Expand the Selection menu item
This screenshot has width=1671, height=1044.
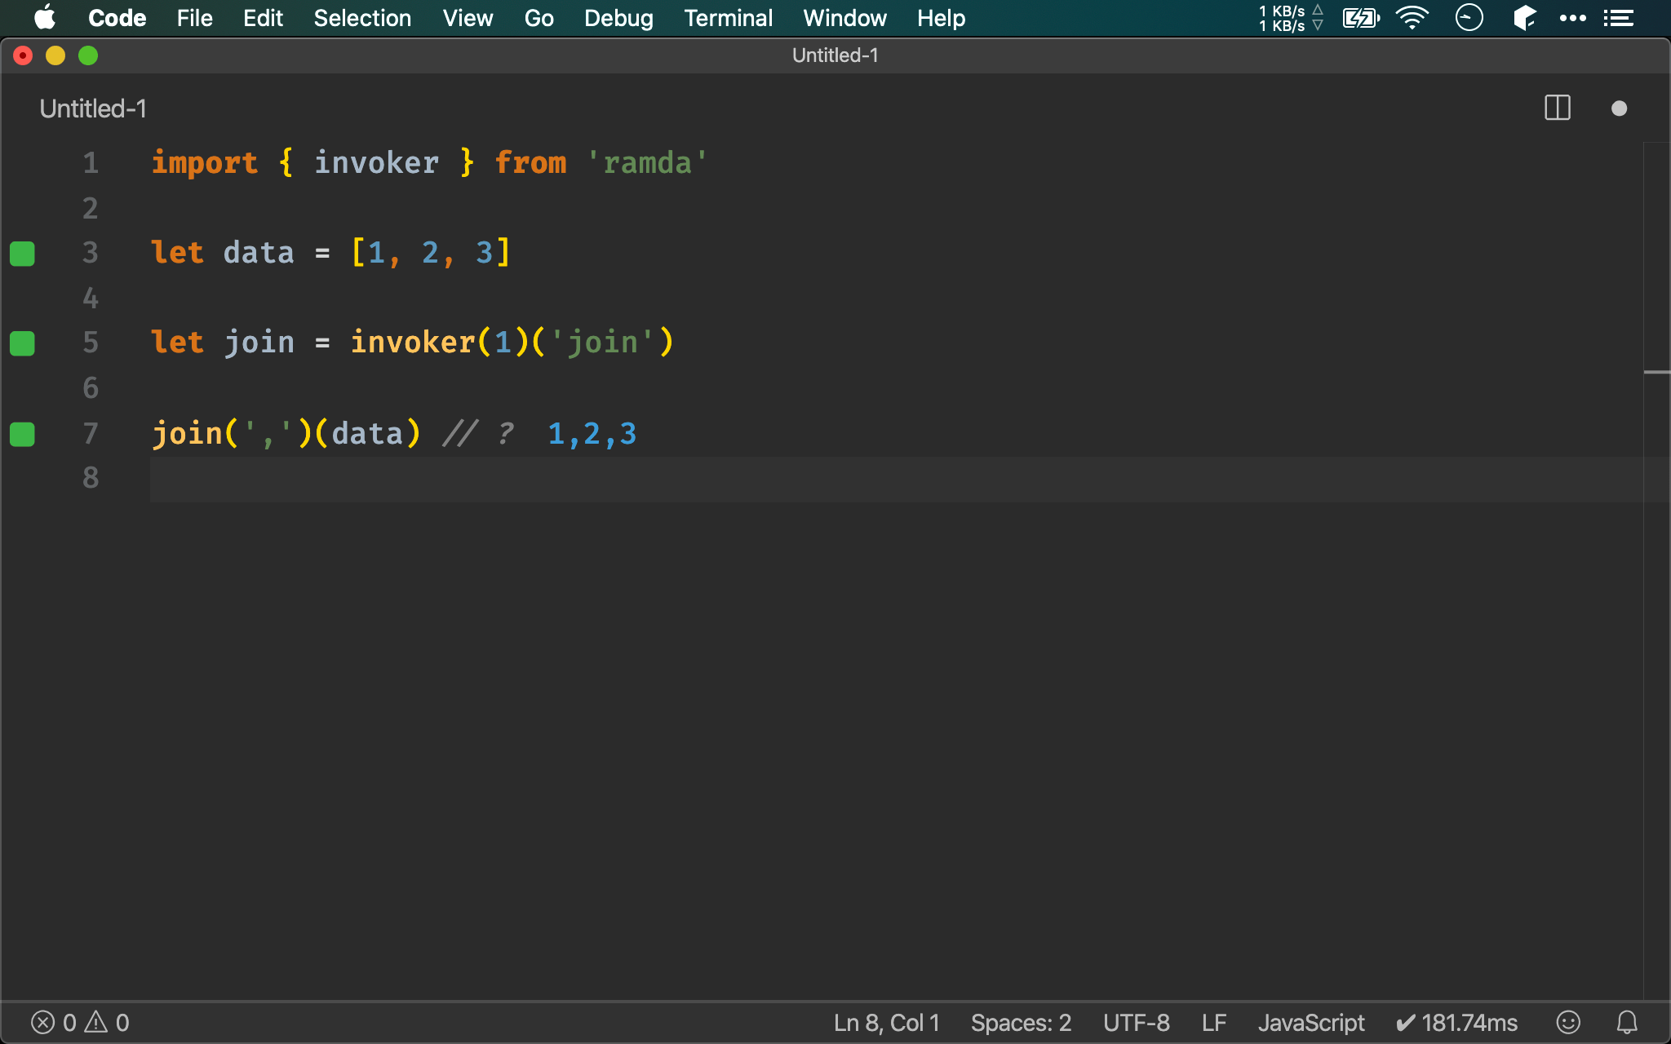pos(361,17)
